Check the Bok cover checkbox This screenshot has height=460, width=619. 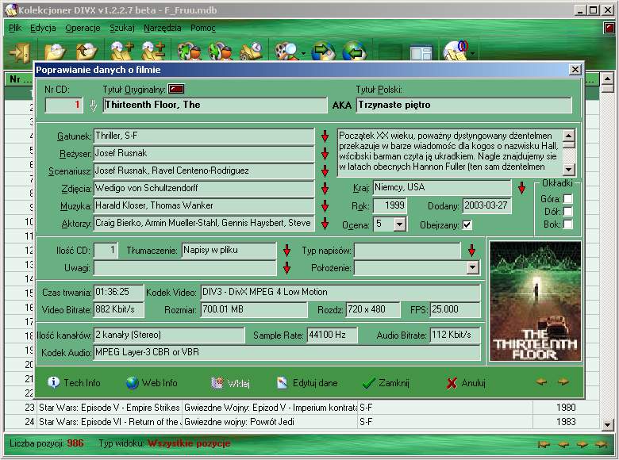(x=567, y=224)
